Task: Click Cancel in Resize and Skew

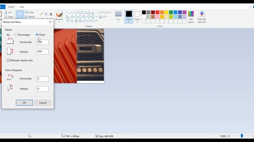Action: (43, 103)
